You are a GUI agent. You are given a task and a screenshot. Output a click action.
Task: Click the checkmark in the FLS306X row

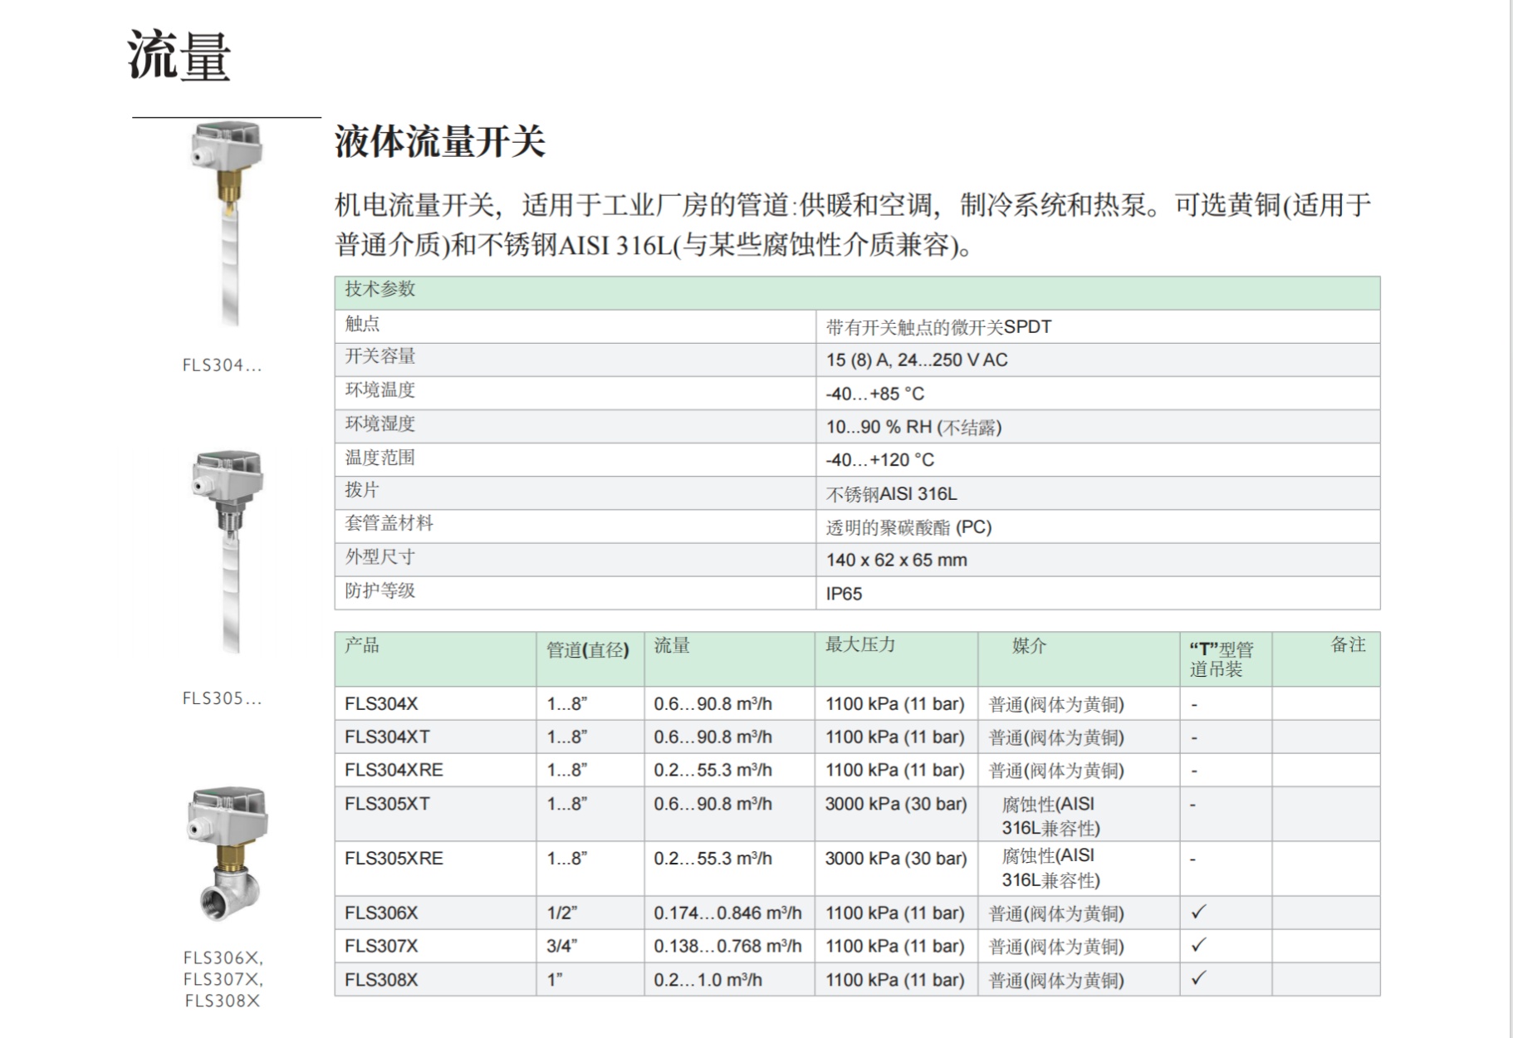click(1197, 912)
